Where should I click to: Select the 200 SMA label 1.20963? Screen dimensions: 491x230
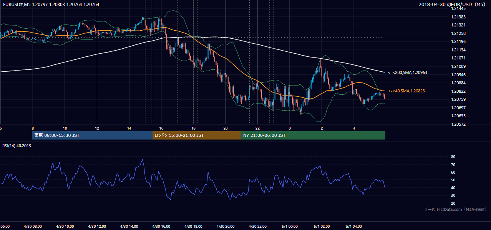(x=408, y=72)
